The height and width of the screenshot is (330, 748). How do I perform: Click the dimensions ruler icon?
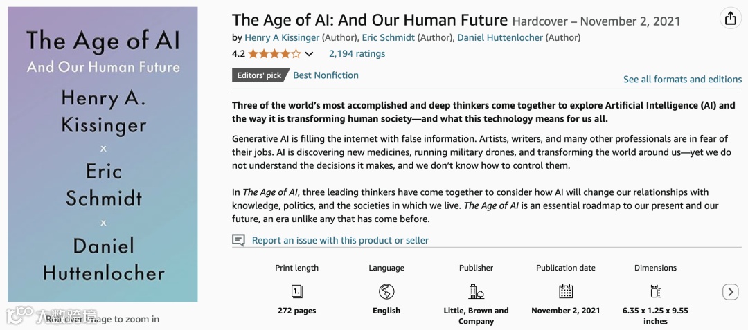pos(655,291)
